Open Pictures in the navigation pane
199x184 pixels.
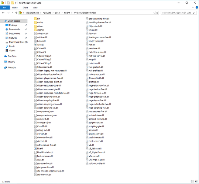click(x=13, y=38)
